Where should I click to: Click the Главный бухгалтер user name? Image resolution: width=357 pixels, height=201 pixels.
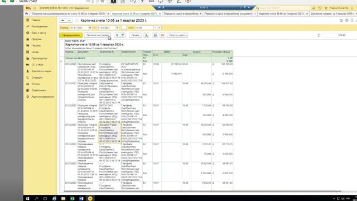[339, 8]
